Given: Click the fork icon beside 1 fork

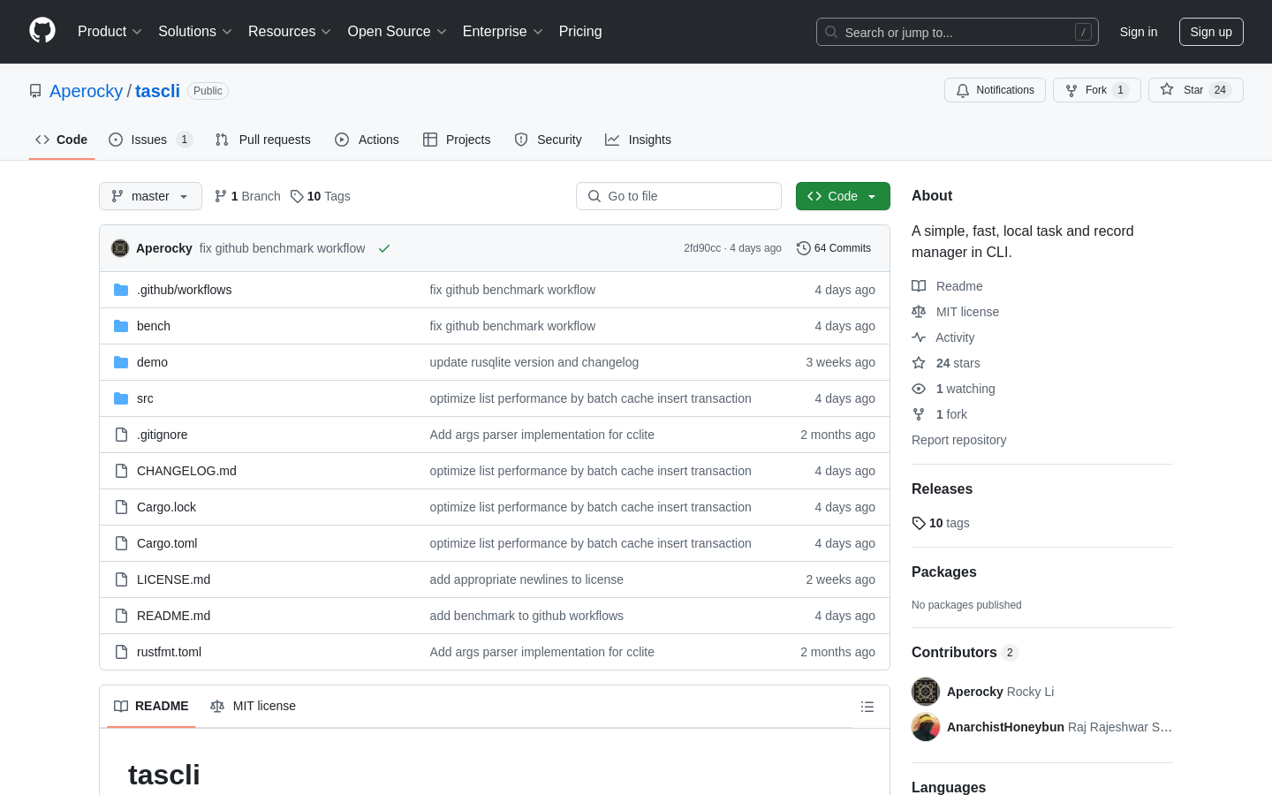Looking at the screenshot, I should (x=919, y=414).
